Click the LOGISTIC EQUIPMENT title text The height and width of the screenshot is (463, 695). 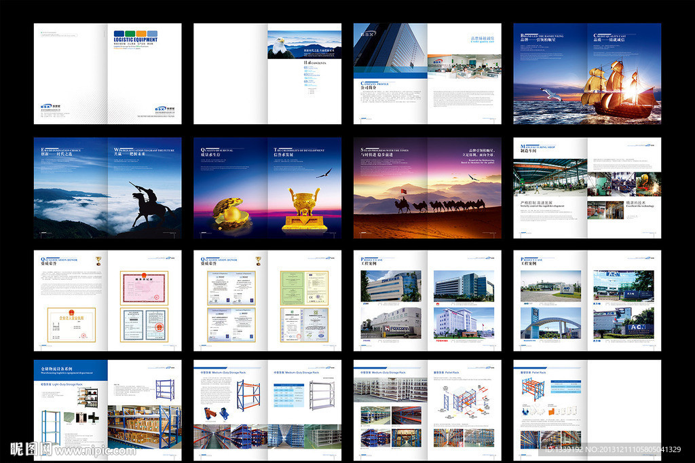click(x=136, y=39)
